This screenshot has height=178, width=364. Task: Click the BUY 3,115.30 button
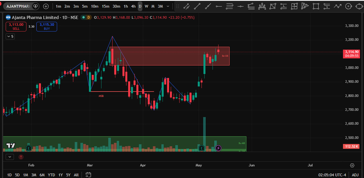click(47, 26)
